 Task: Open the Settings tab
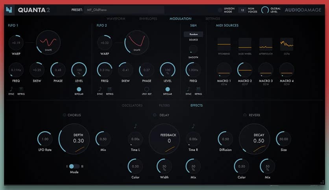click(x=213, y=18)
